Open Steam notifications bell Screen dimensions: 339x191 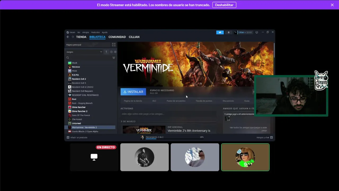(229, 32)
